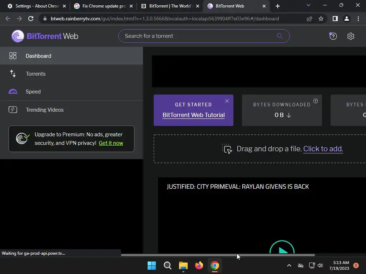The height and width of the screenshot is (274, 366).
Task: Click the Speed gauge icon
Action: [x=13, y=92]
